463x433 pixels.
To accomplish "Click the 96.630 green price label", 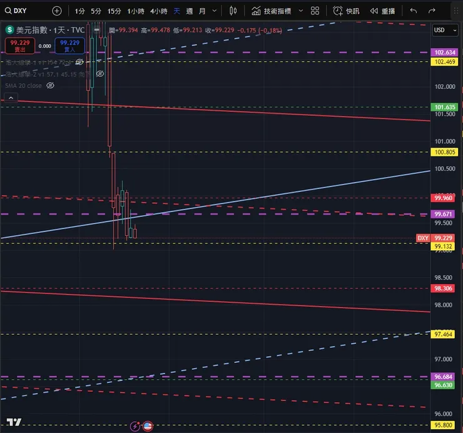I will tap(443, 385).
